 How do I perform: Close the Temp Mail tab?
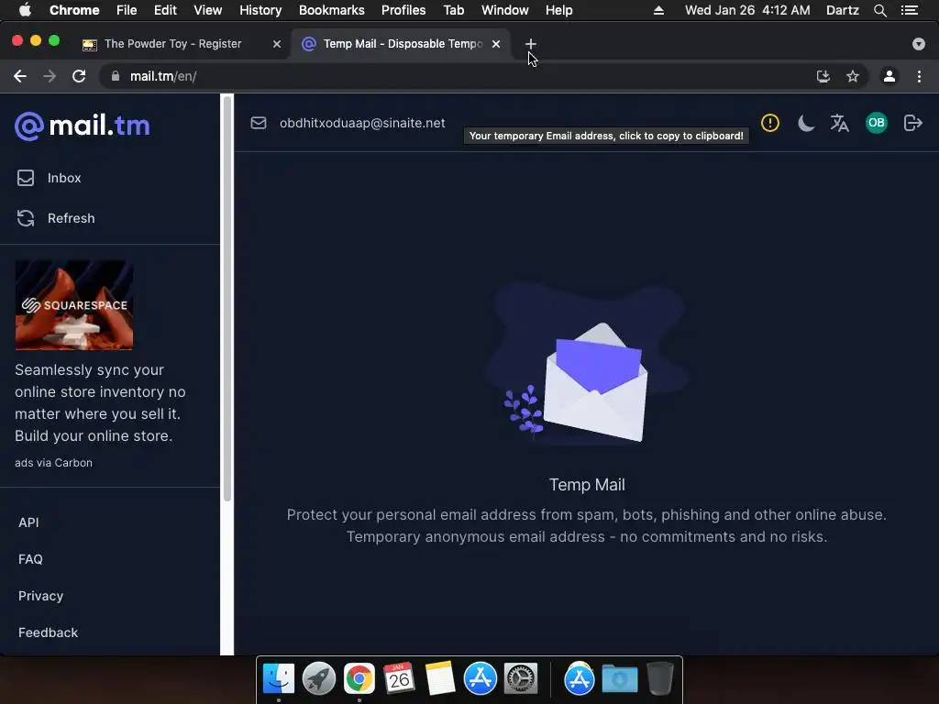[496, 44]
